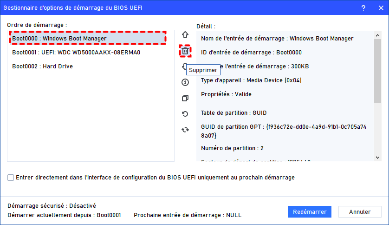Image resolution: width=389 pixels, height=225 pixels.
Task: Select Boot0001 UEFI WDC WD5000AAKX entry
Action: [x=76, y=53]
